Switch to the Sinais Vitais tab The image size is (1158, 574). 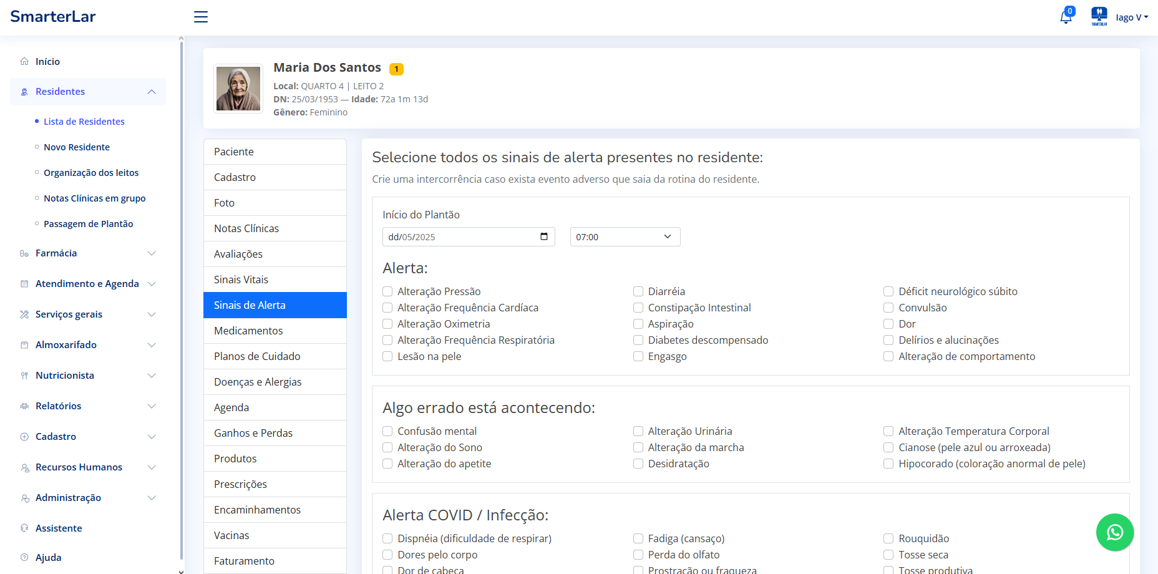(275, 280)
